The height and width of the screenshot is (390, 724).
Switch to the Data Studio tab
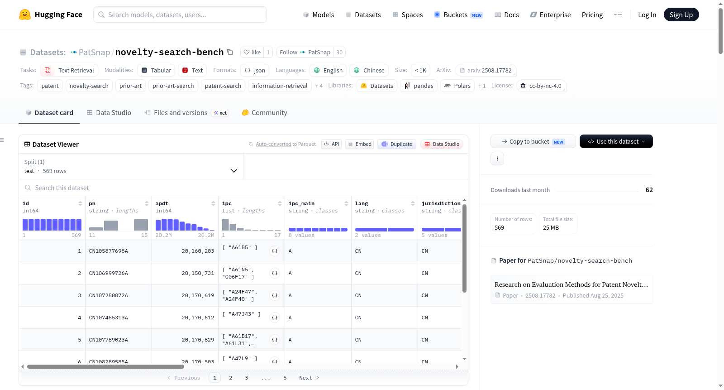pyautogui.click(x=109, y=113)
